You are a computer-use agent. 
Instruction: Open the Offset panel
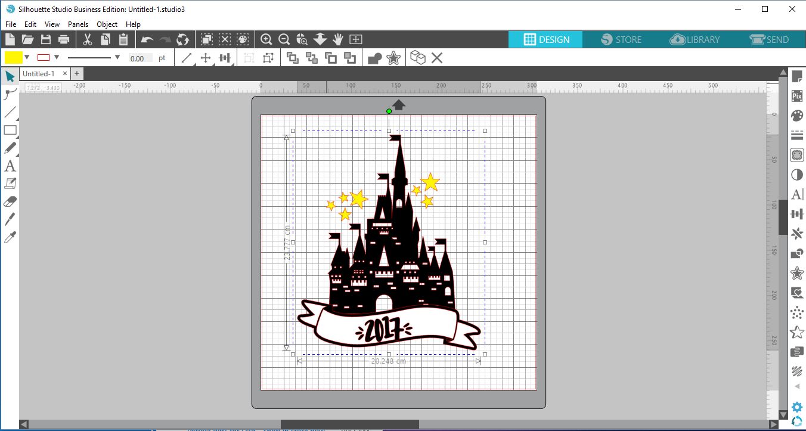797,273
